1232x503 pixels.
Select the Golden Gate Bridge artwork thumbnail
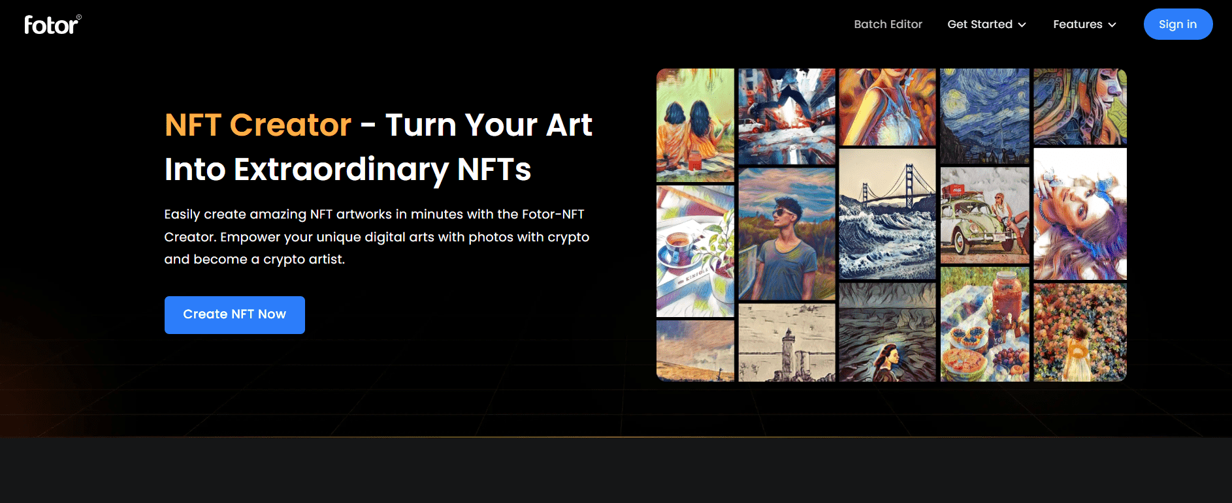click(x=887, y=214)
